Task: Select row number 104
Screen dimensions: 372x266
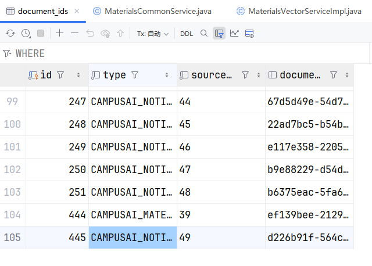Action: (13, 215)
